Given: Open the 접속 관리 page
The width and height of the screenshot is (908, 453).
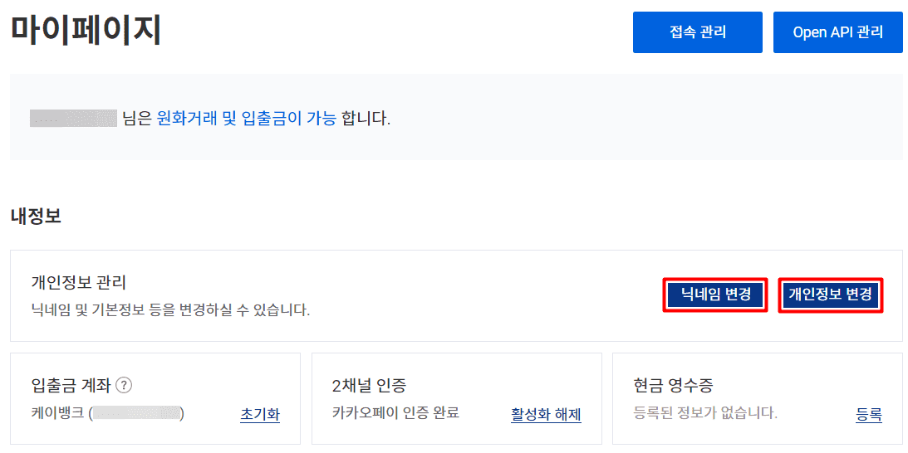Looking at the screenshot, I should click(x=698, y=32).
